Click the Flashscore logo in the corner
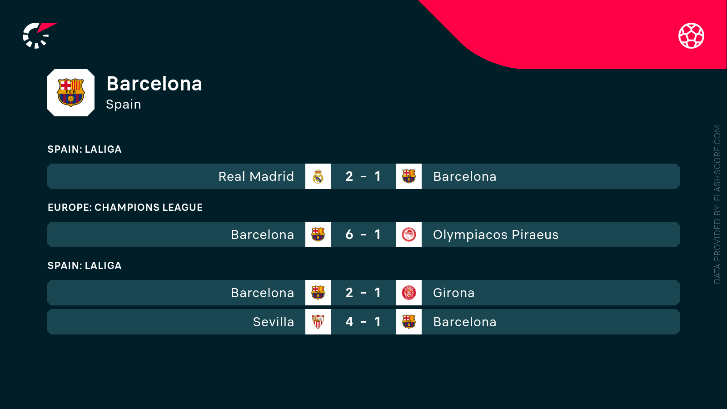Screen dimensions: 727x409 pos(39,35)
